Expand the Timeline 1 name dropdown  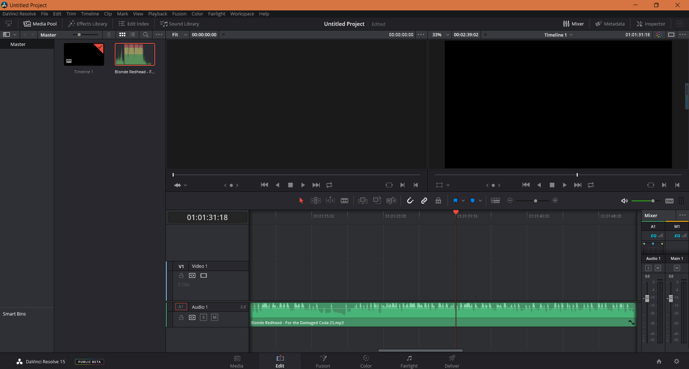(571, 35)
